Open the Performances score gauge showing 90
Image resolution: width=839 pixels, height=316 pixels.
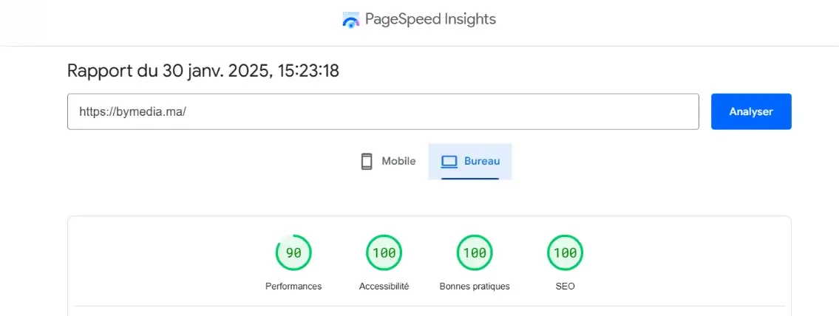point(293,253)
